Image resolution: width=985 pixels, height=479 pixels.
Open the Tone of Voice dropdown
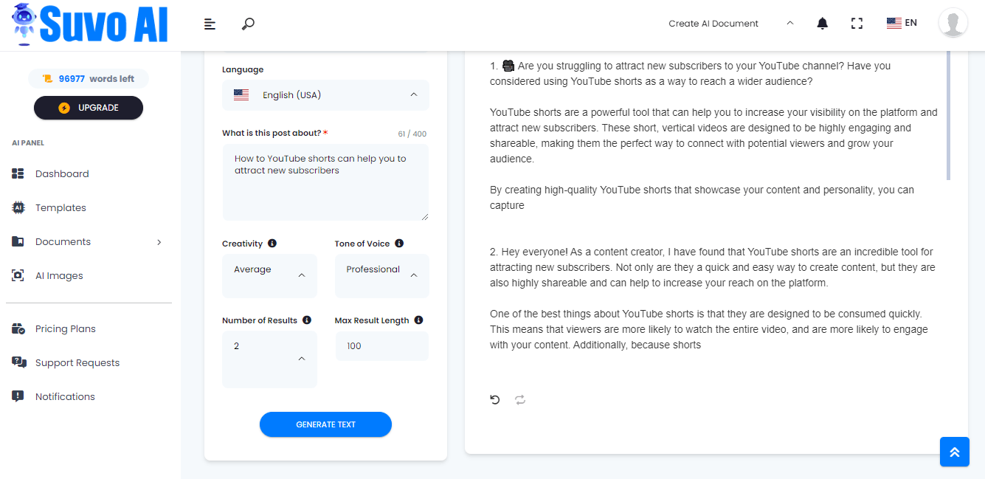[x=381, y=276]
